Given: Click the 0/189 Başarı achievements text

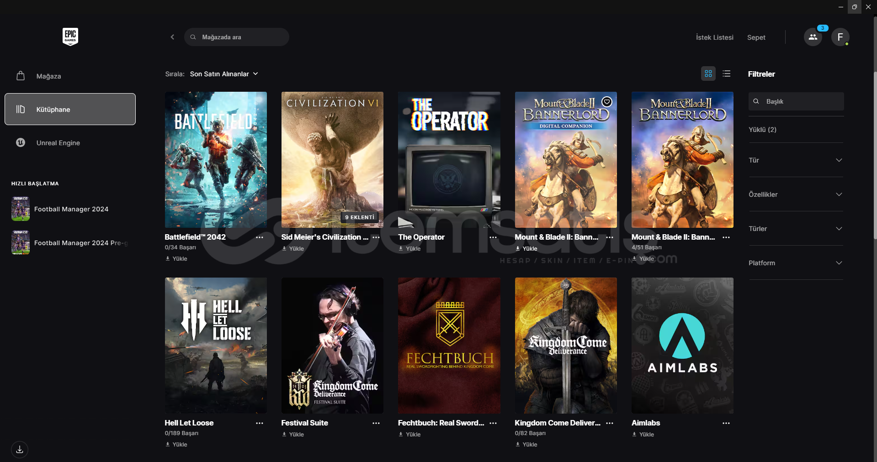Looking at the screenshot, I should point(181,433).
